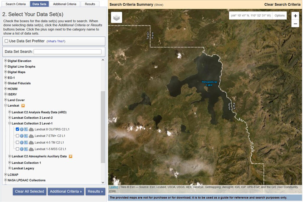Open the map layers switcher icon

[x=116, y=18]
